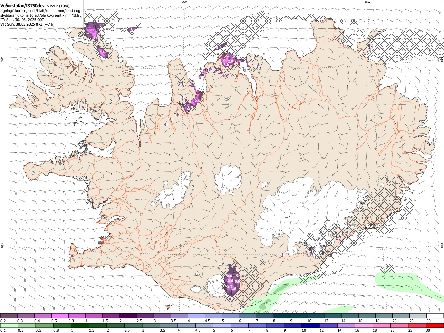Pick upper legend bright pink swatch at 0.5
Screen dimensions: 444x333
60,316
